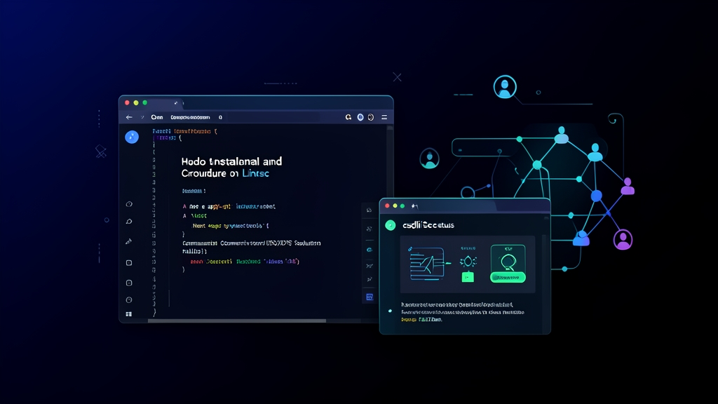Viewport: 718px width, 404px height.
Task: Click the star icon in small window titlebar
Action: [414, 206]
